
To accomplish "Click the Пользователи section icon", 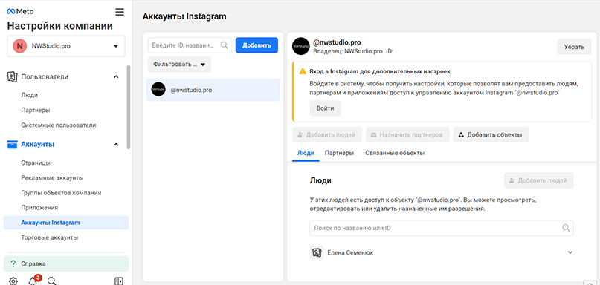I will 13,76.
